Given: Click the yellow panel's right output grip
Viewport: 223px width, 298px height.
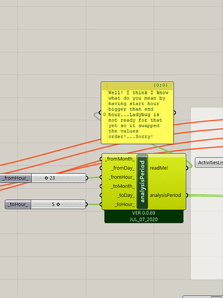Looking at the screenshot, I should pyautogui.click(x=175, y=113).
